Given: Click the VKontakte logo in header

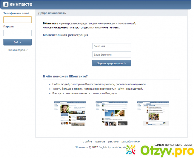Looking at the screenshot, I should tap(18, 4).
